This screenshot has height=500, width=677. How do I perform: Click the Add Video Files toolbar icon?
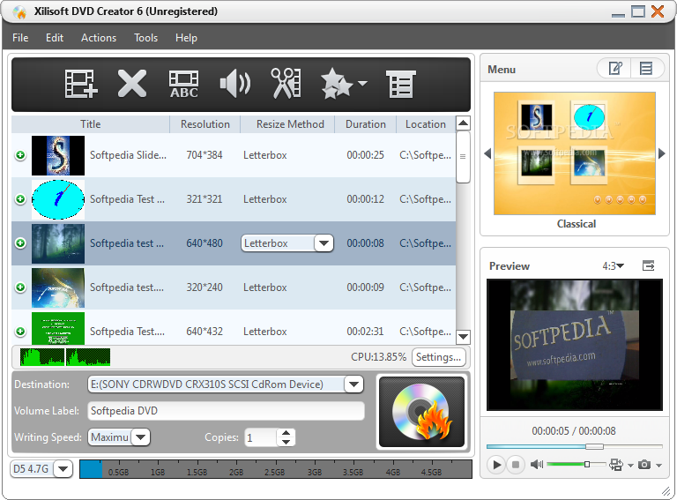(x=81, y=84)
